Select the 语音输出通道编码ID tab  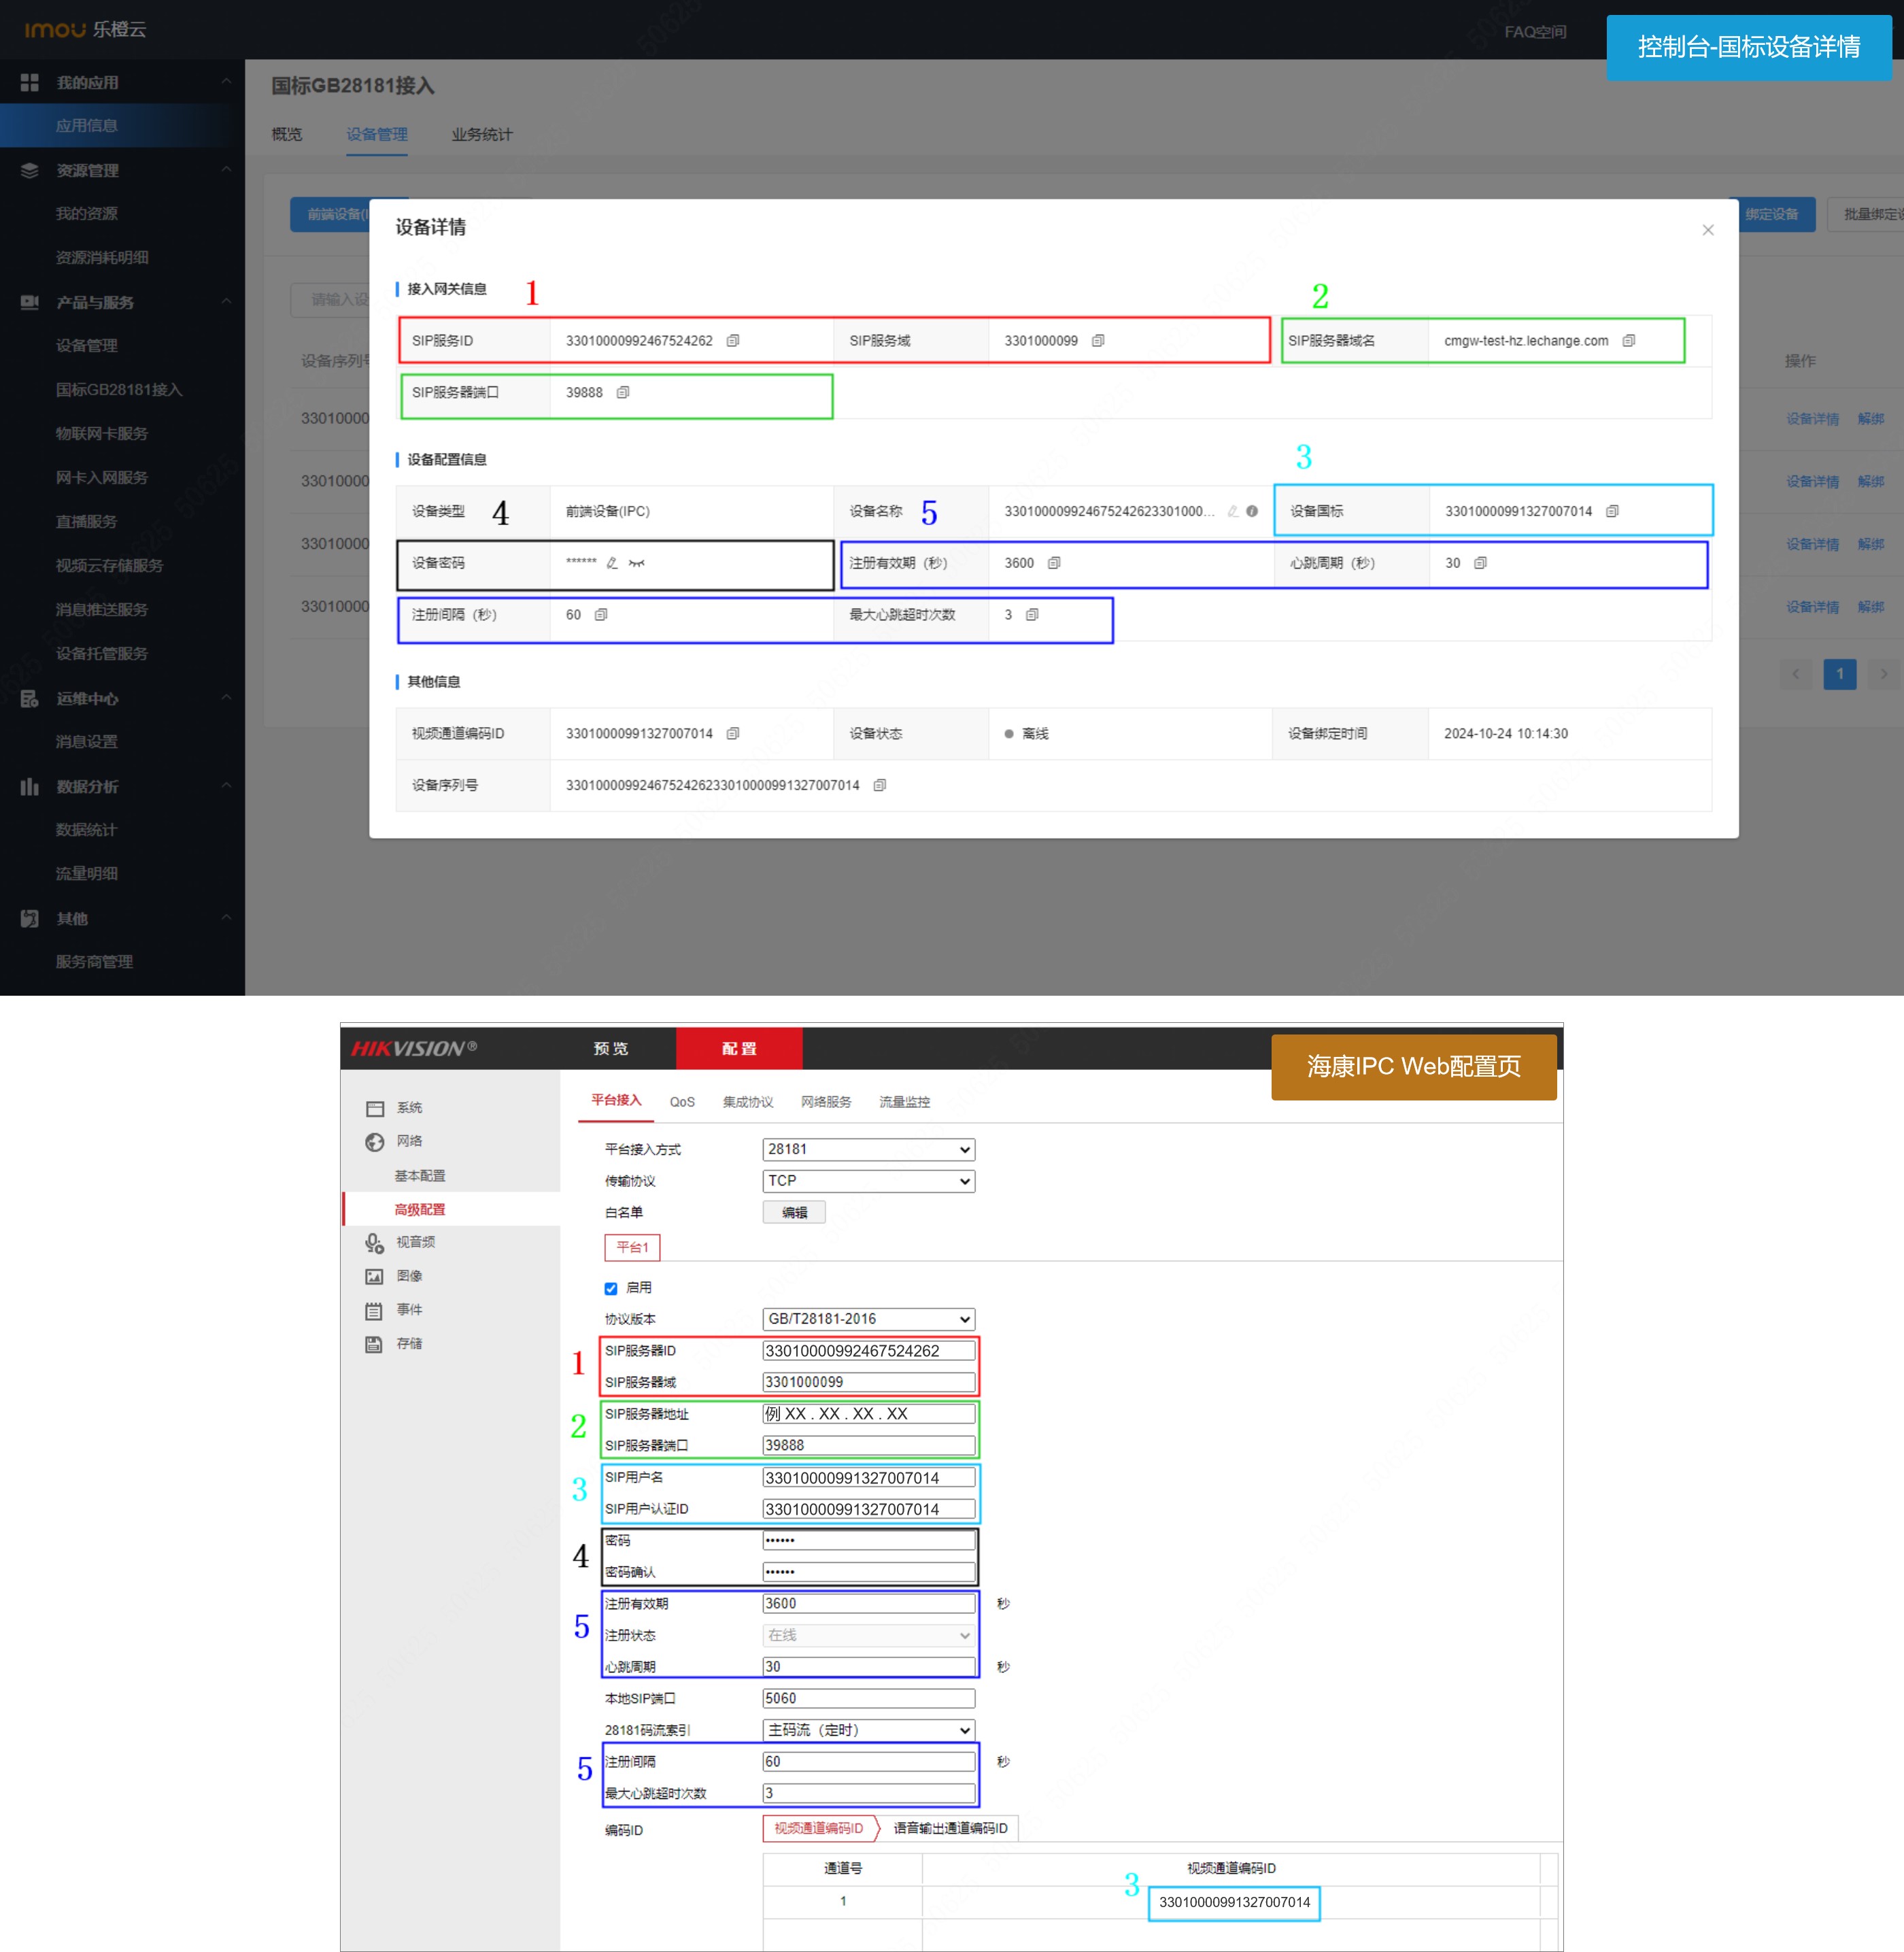point(951,1829)
